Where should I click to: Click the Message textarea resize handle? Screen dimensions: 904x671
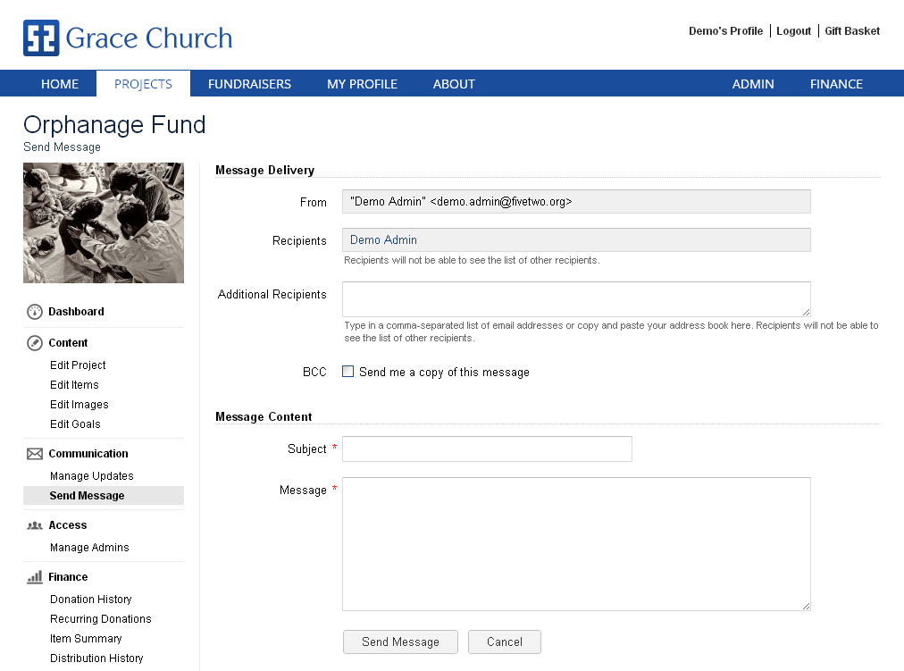[806, 606]
